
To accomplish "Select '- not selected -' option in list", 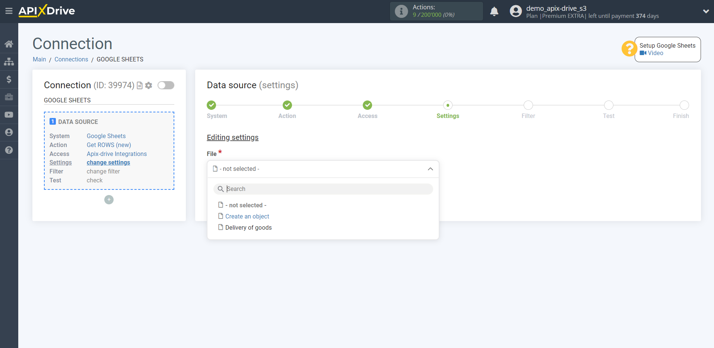I will (x=246, y=205).
